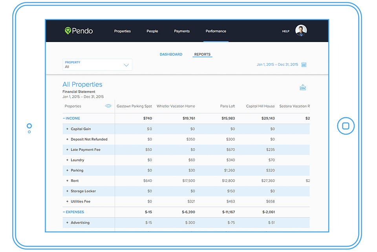The image size is (377, 252).
Task: Export the report using the CSV icon
Action: point(302,87)
